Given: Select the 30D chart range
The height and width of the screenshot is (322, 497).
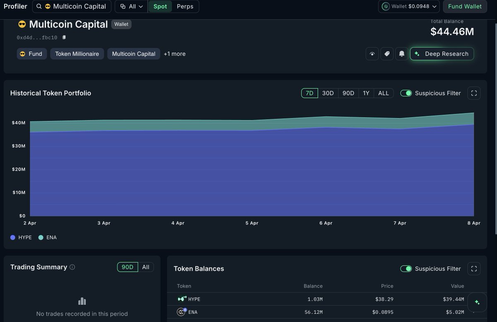Looking at the screenshot, I should pos(328,93).
